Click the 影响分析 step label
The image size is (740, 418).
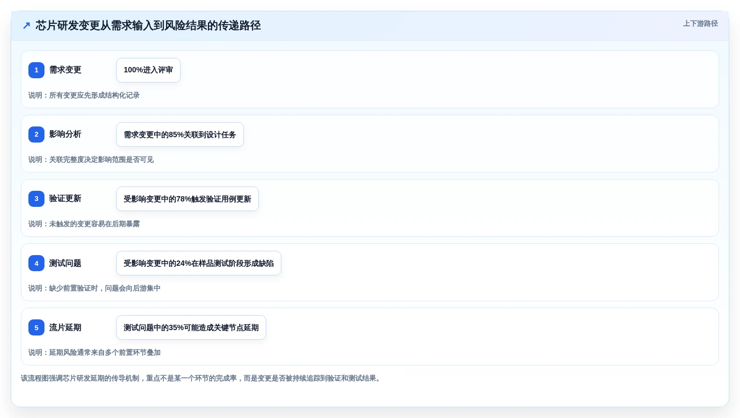(x=65, y=135)
